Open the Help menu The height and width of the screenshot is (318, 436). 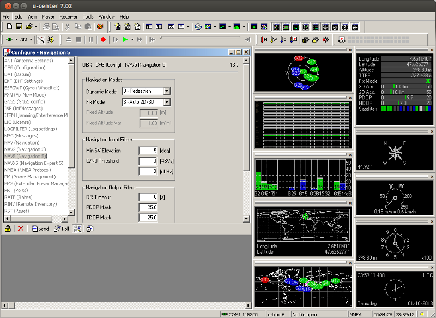click(124, 17)
